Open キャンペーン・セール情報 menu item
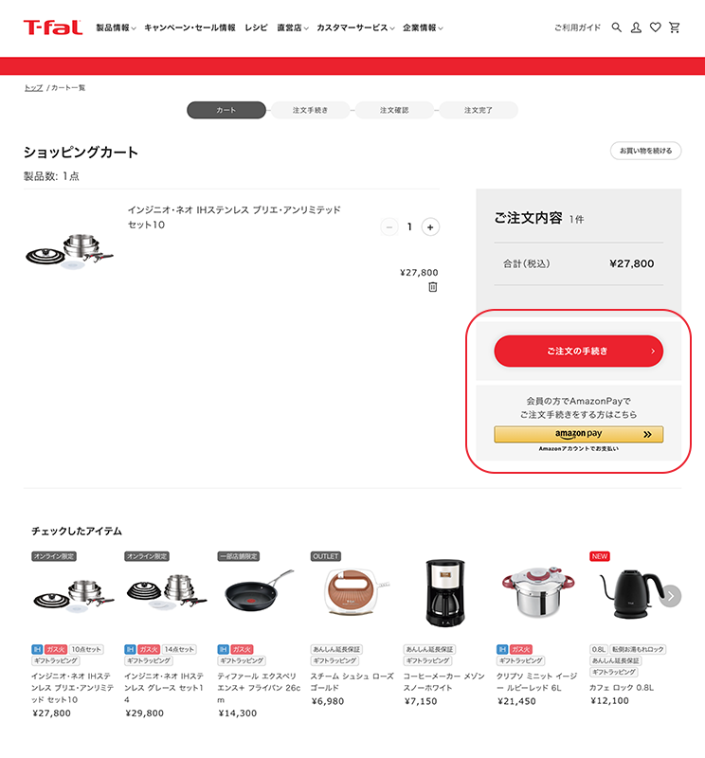Screen dimensions: 705x758 point(190,28)
